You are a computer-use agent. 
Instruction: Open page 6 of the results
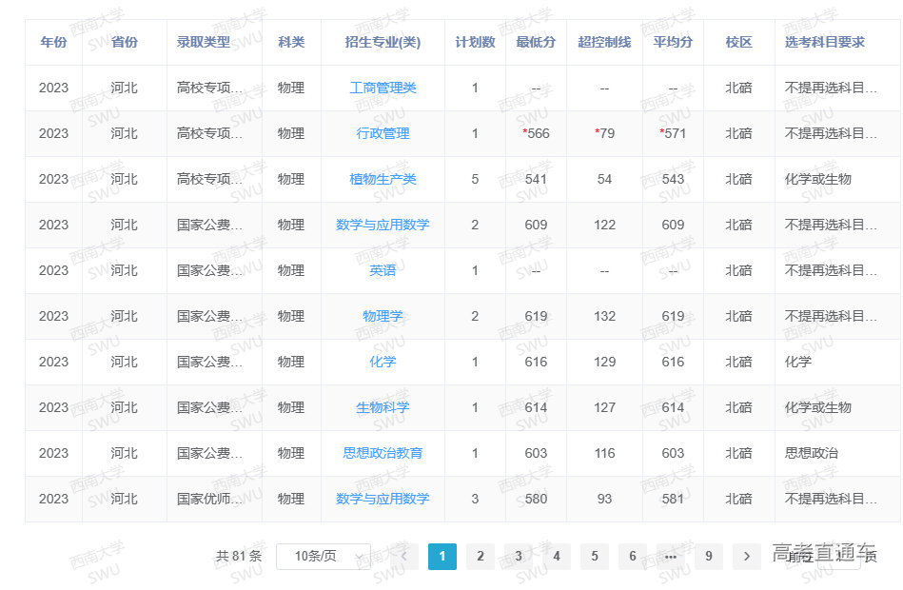pos(633,557)
